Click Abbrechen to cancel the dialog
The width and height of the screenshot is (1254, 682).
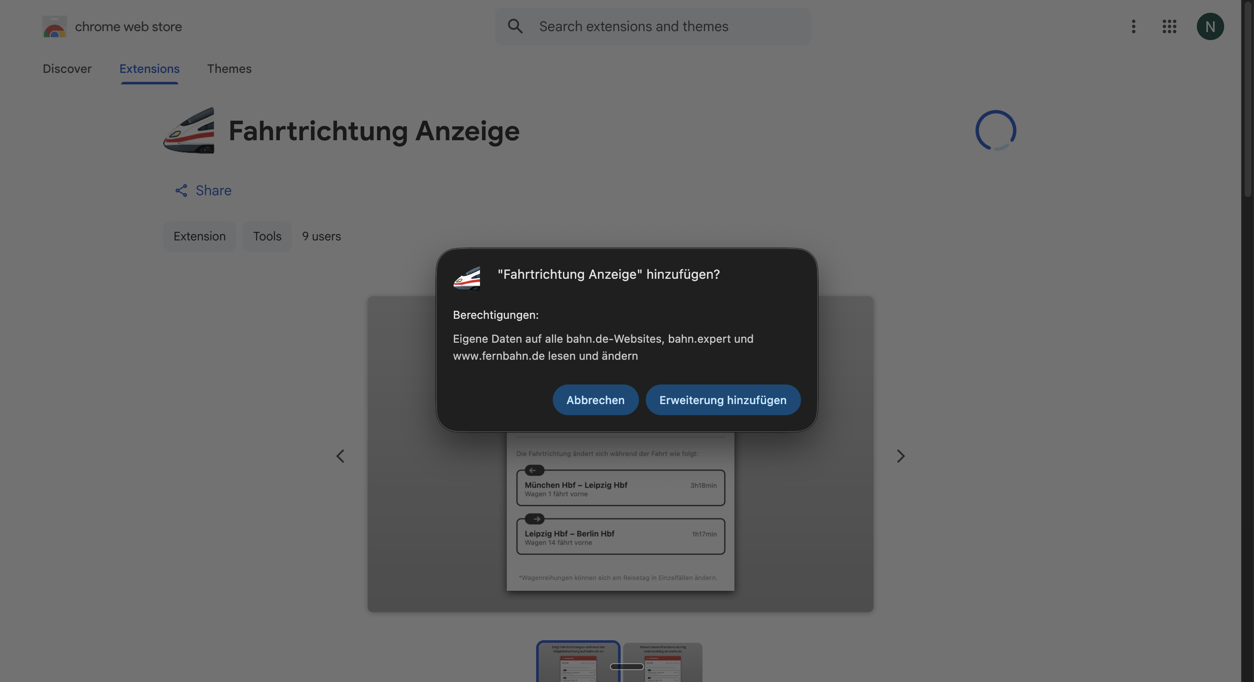595,400
